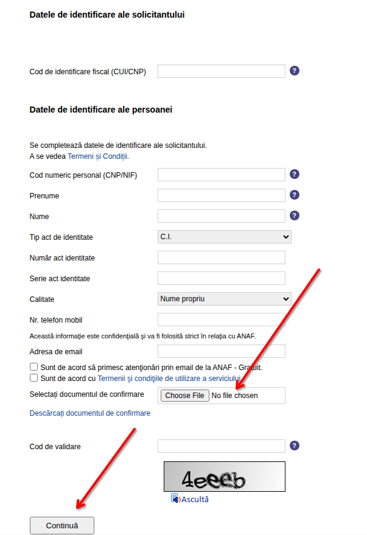Open Termenii și condițiile de utilizare link
The width and height of the screenshot is (367, 535).
(169, 378)
